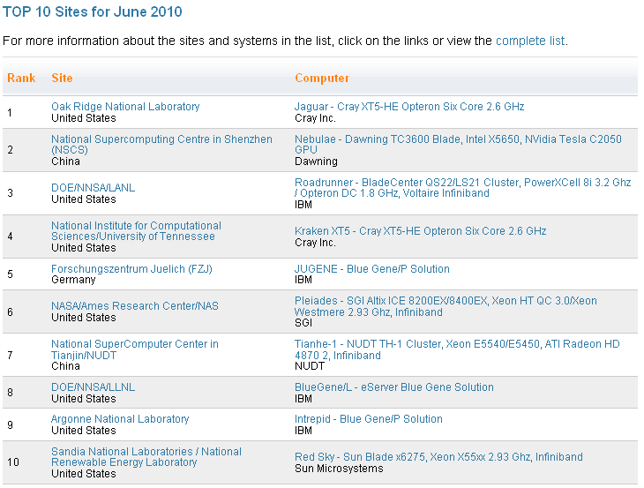Image resolution: width=644 pixels, height=488 pixels.
Task: Open NASA/Ames Research Center/NAS link
Action: (135, 306)
